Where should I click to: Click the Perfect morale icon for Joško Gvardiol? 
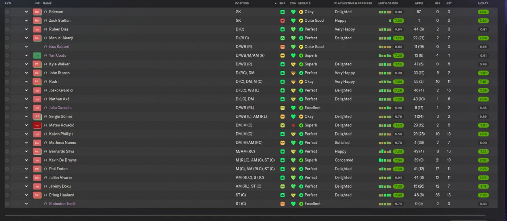(x=301, y=90)
